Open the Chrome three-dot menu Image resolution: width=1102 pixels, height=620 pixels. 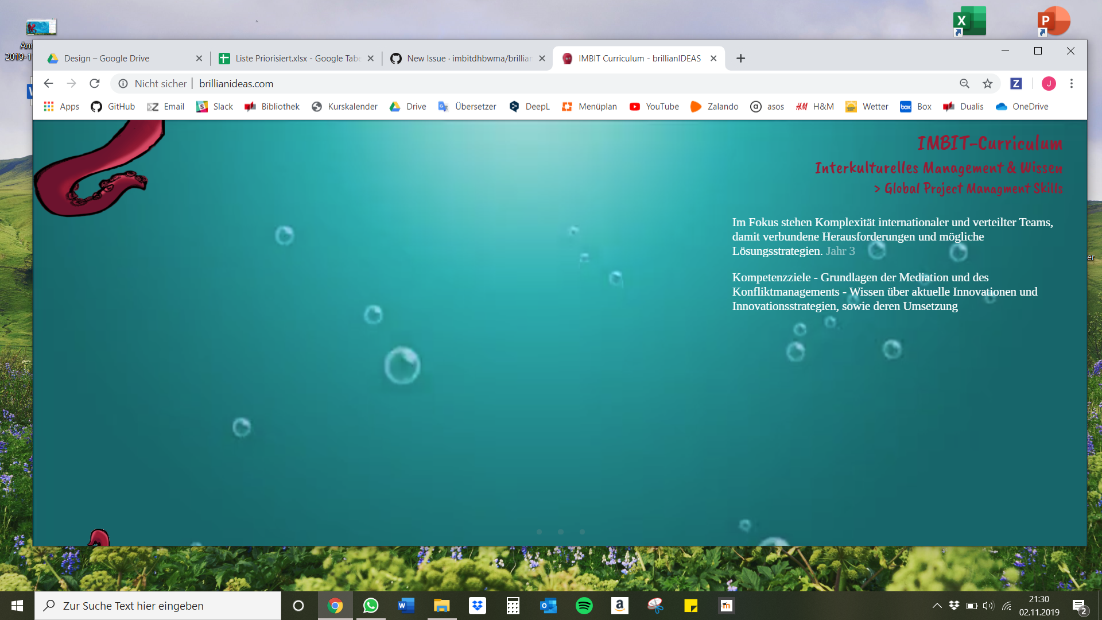click(x=1072, y=83)
